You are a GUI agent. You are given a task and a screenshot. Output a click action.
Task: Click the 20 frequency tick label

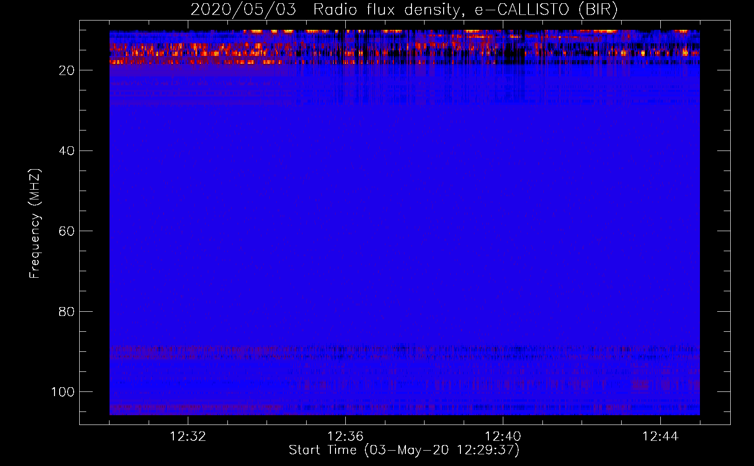point(67,70)
